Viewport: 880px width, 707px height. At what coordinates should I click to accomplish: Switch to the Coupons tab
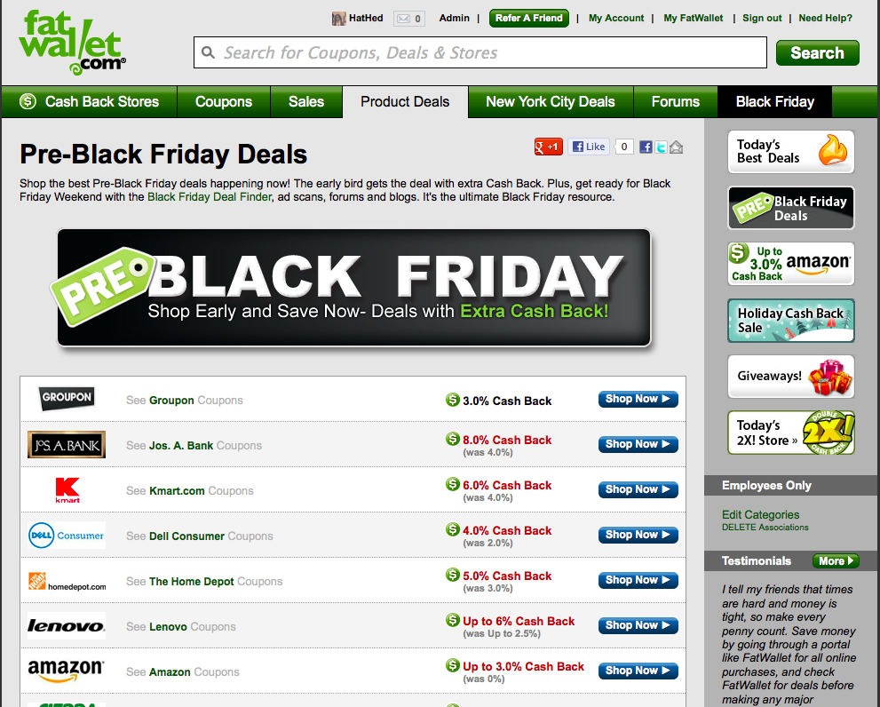tap(224, 101)
